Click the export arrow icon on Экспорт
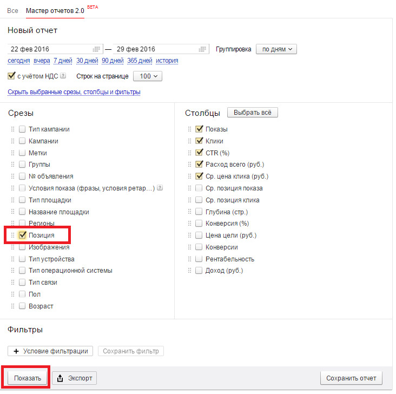396x394 pixels. point(60,378)
